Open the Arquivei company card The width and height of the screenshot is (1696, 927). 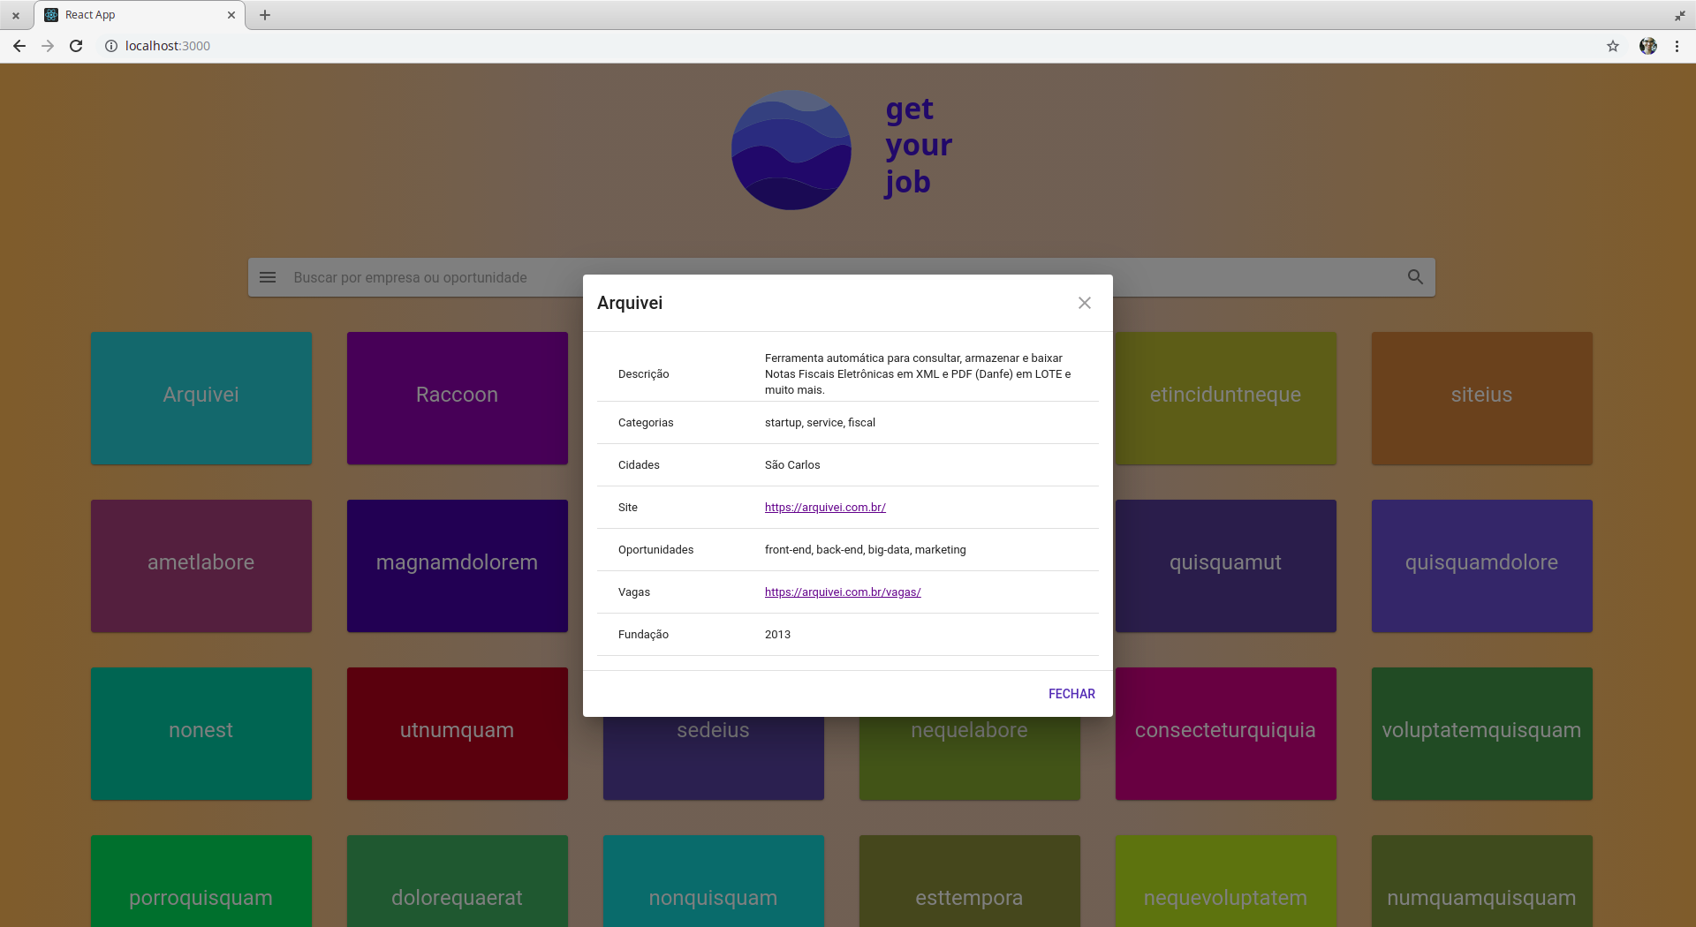(201, 398)
